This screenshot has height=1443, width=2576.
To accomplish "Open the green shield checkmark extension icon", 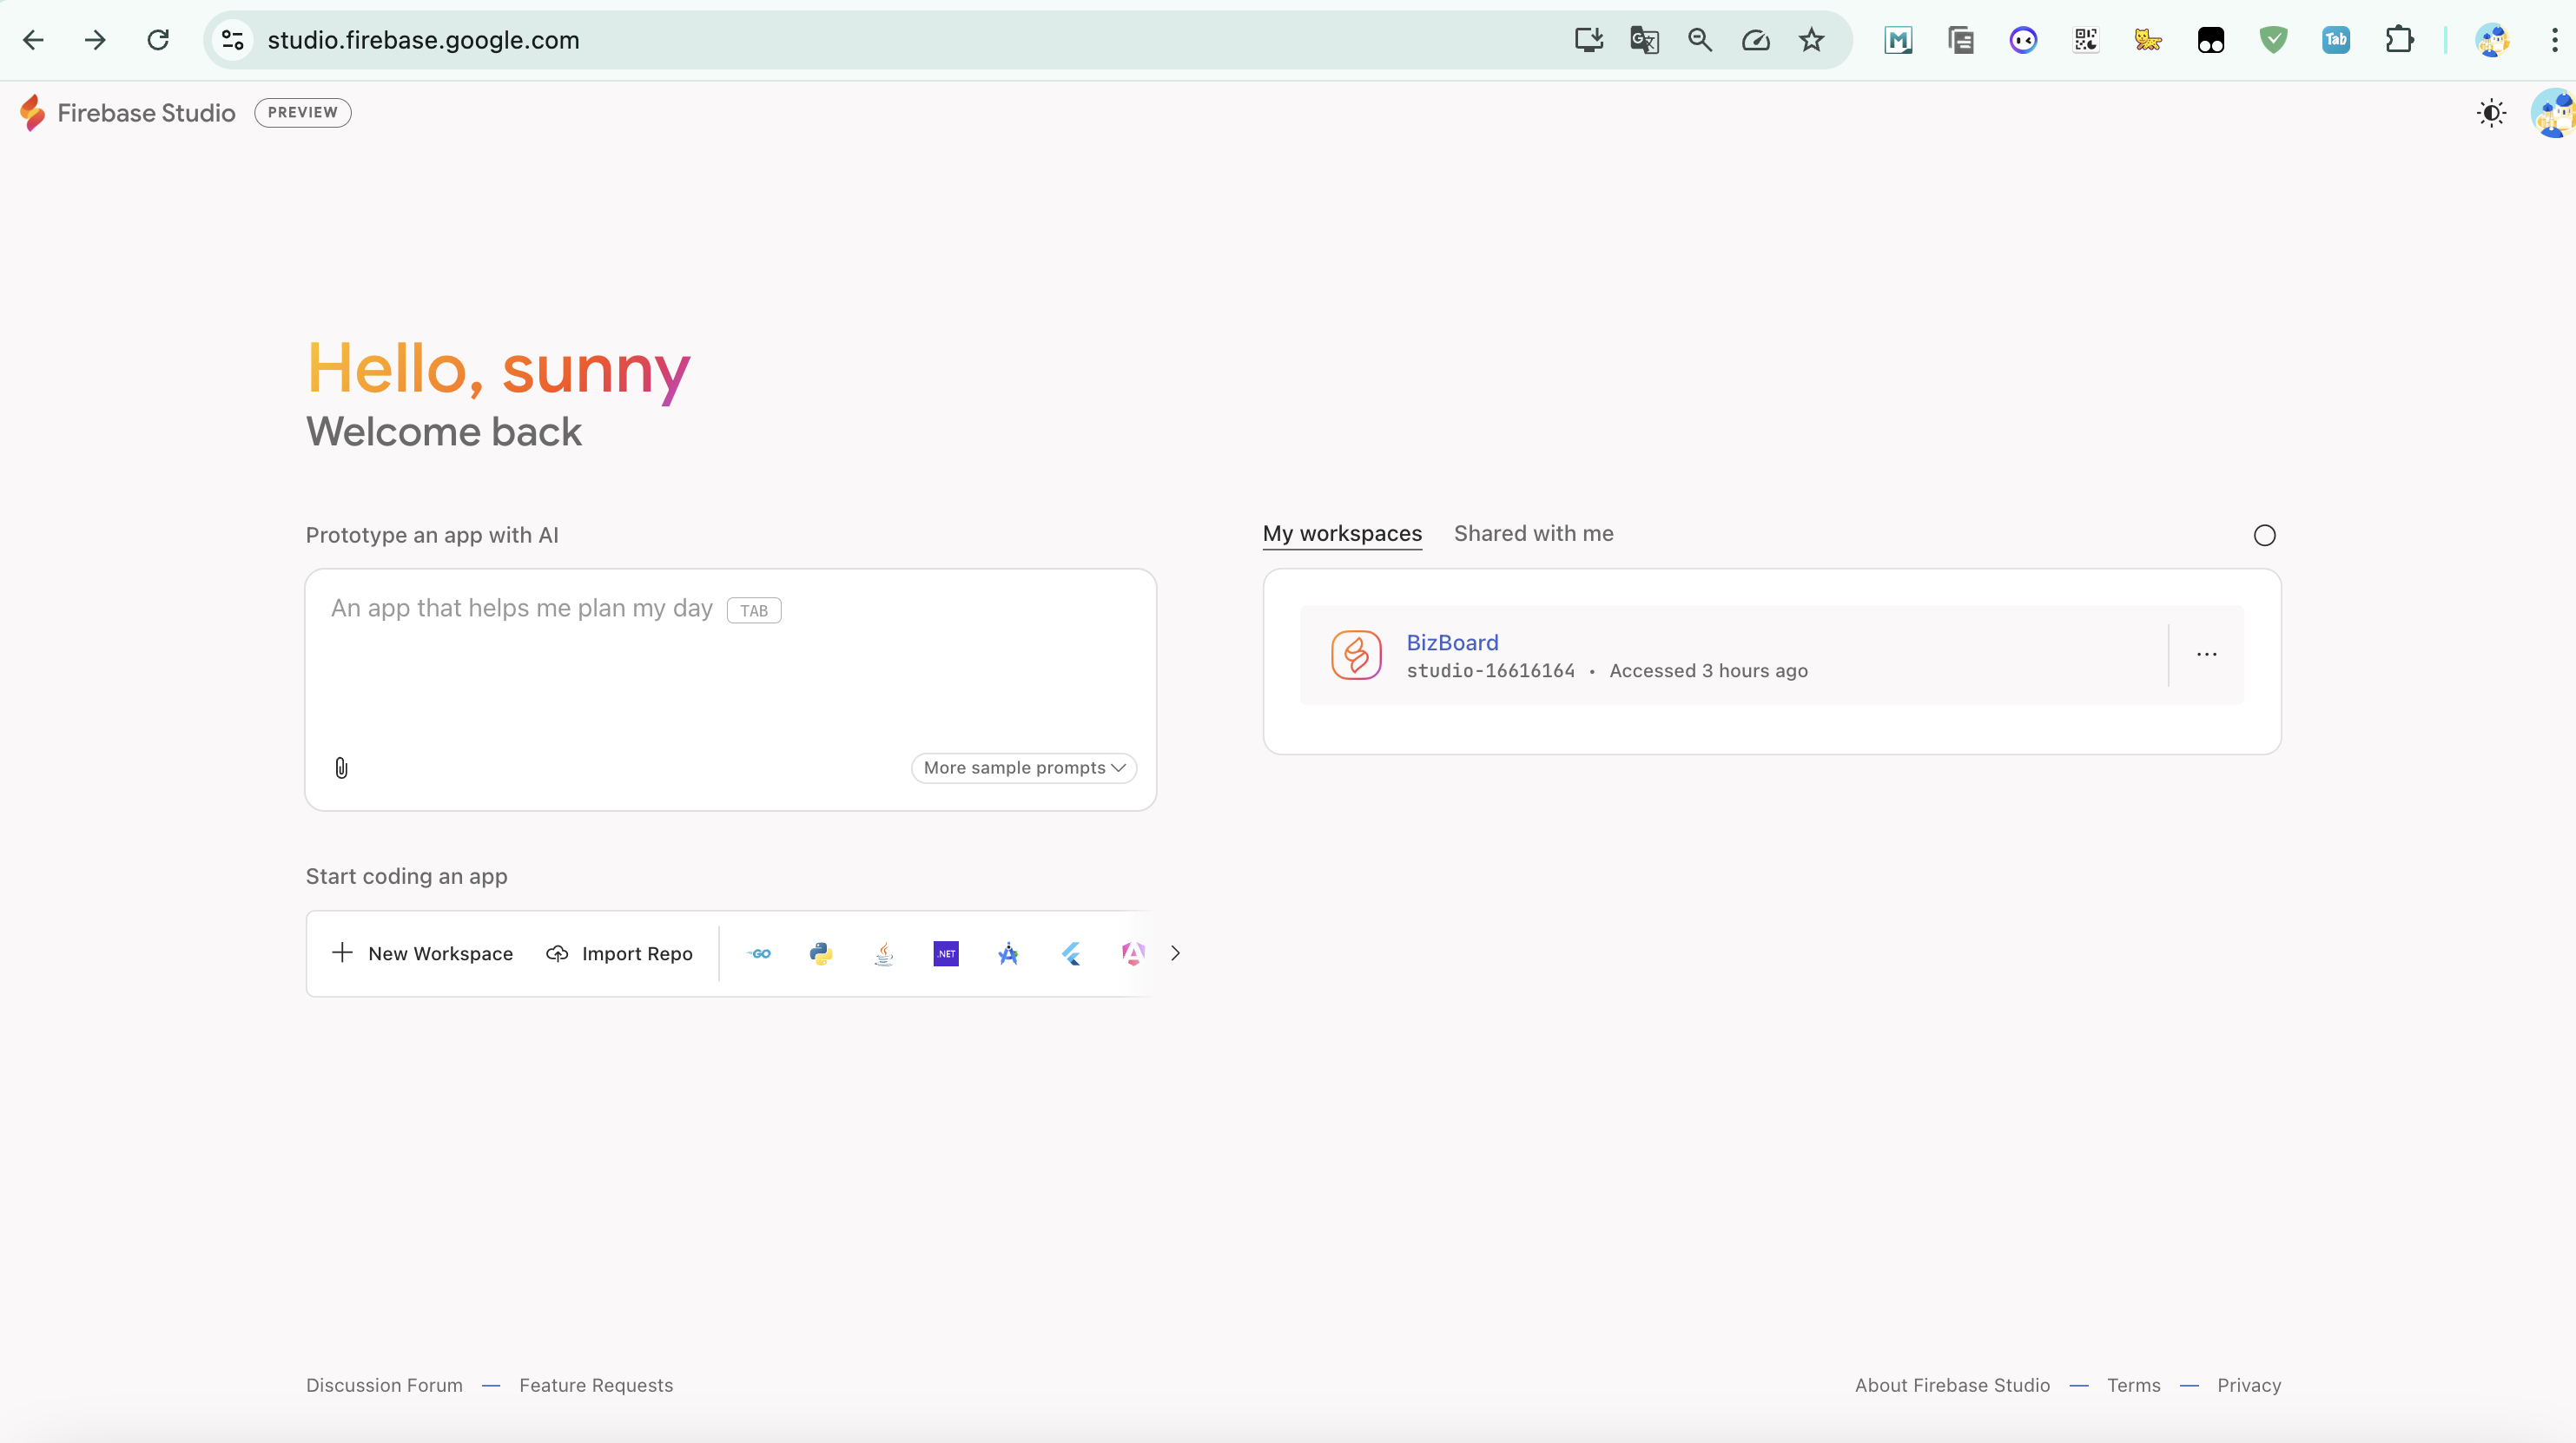I will coord(2273,40).
